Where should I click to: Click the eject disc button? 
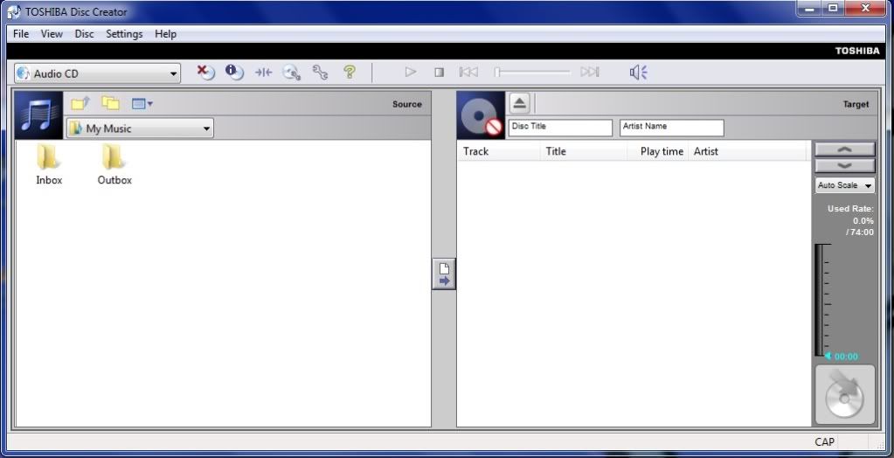pos(519,103)
